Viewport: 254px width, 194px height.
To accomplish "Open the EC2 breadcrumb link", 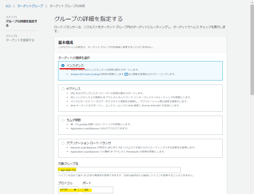I will click(x=8, y=6).
